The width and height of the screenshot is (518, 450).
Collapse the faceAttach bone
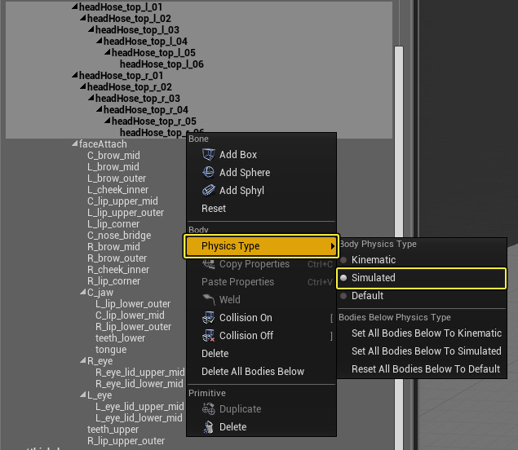75,143
